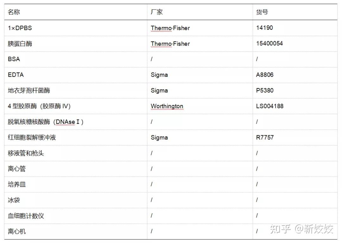Click the 4型胶原酶 (胶原酶 IV) cell
Image resolution: width=342 pixels, height=243 pixels.
(39, 106)
